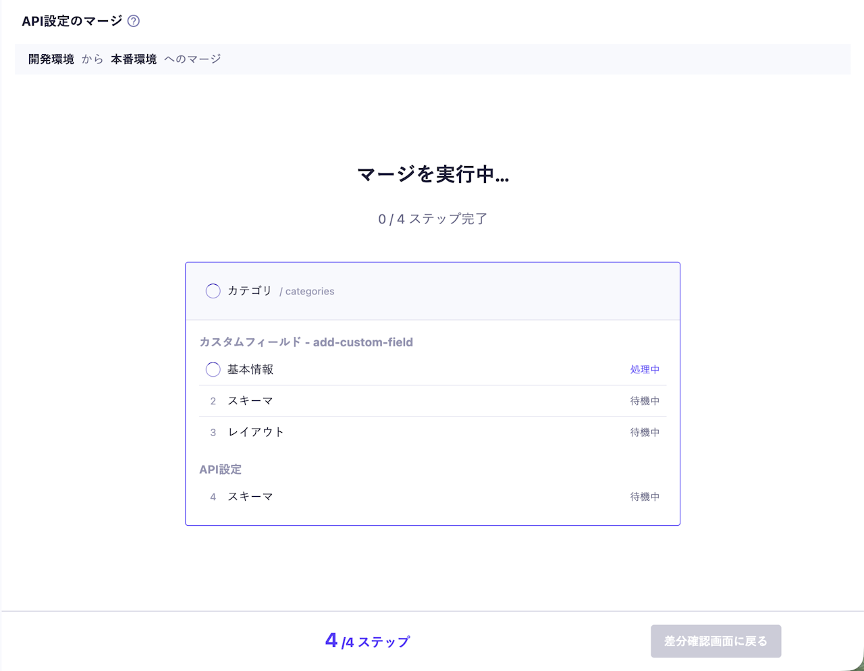Click the 差分確認画面に戻る button
864x671 pixels.
pos(715,641)
